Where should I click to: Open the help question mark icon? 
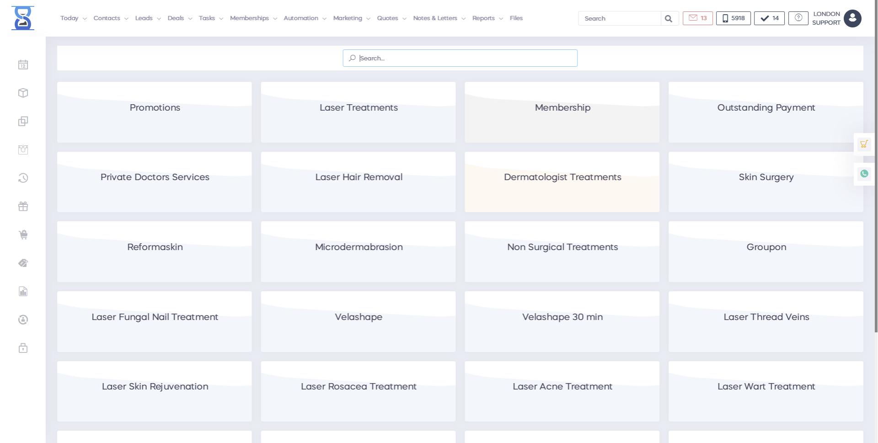pos(798,18)
